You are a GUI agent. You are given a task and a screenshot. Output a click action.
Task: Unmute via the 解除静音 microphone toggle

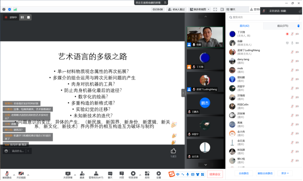pos(7,174)
